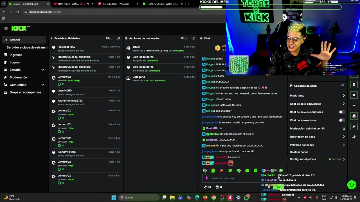This screenshot has height=202, width=360.
Task: Open the site info icon in address bar
Action: point(26,12)
